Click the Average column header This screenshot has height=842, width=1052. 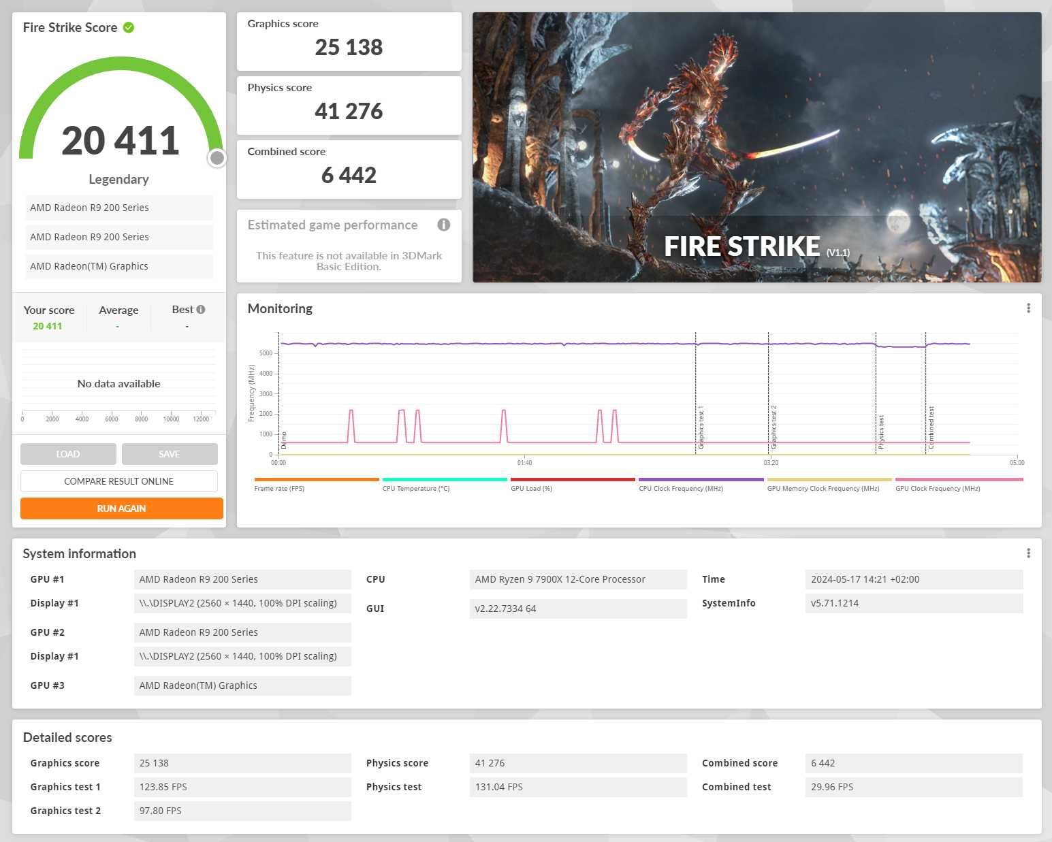(118, 310)
